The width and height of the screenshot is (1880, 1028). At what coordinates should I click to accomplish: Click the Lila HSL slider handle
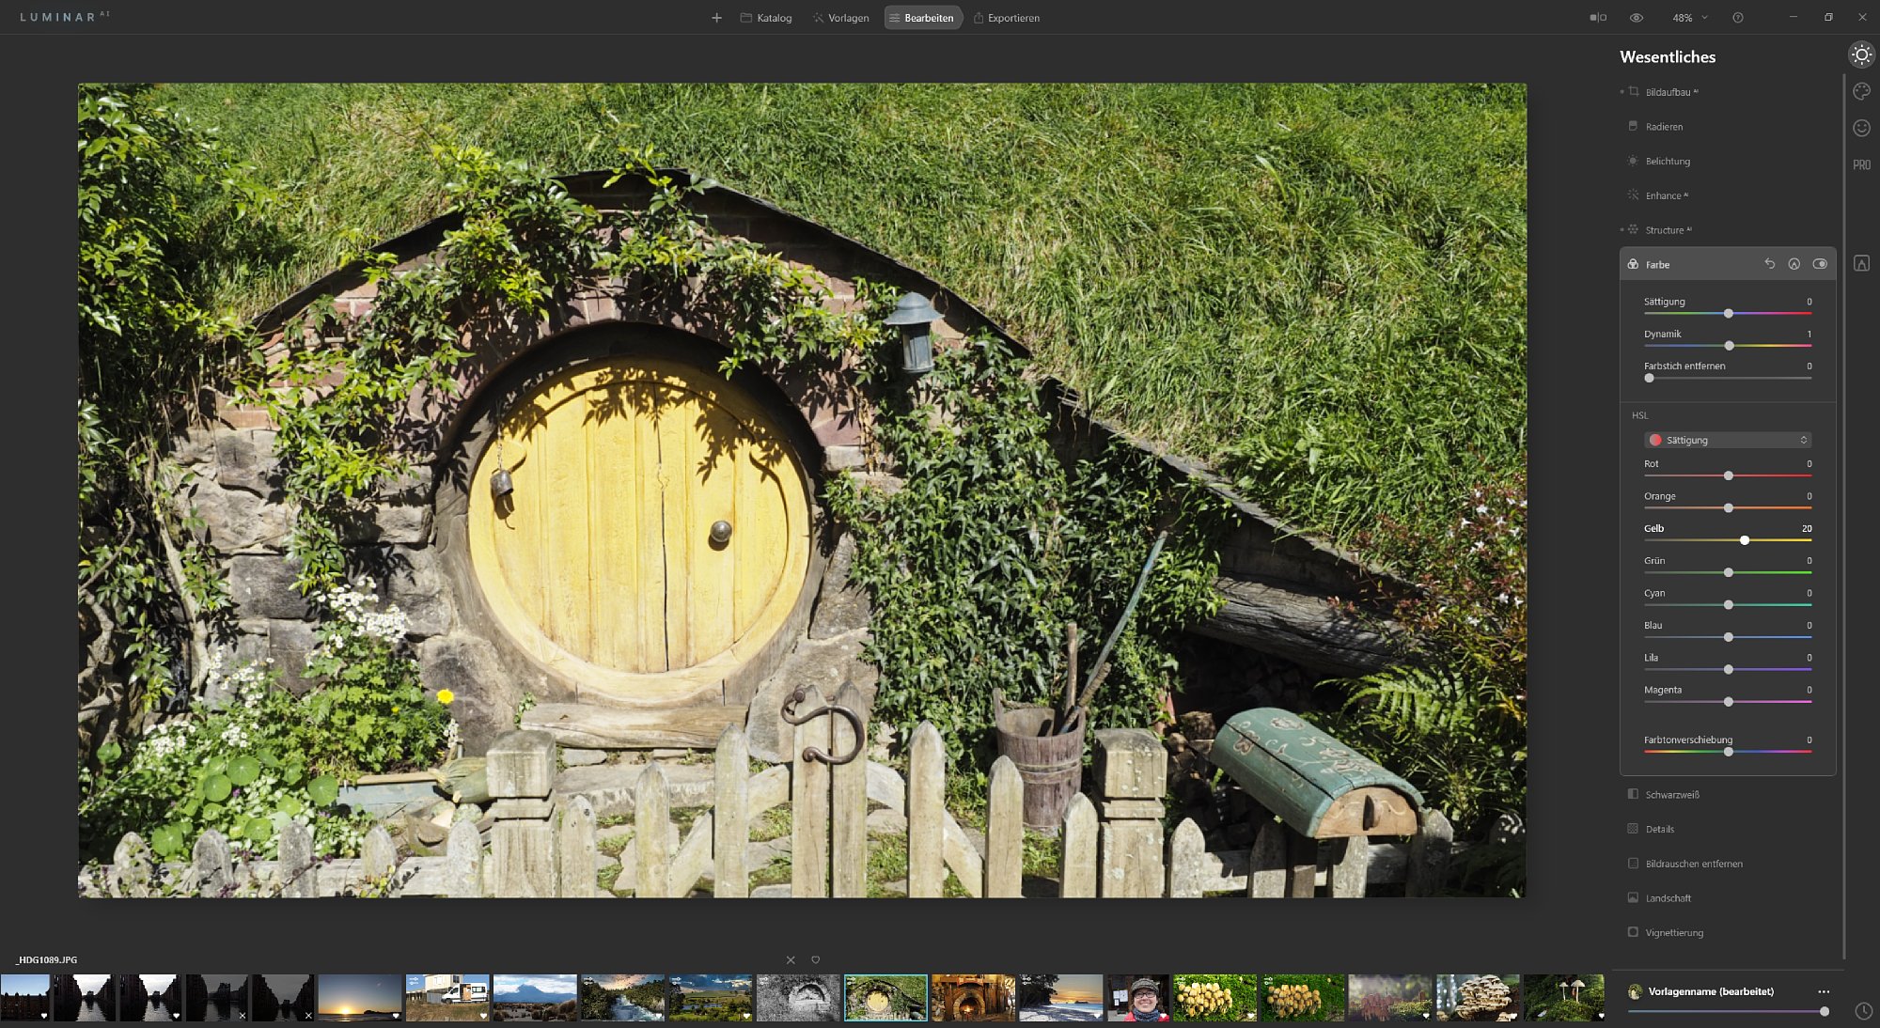1728,669
